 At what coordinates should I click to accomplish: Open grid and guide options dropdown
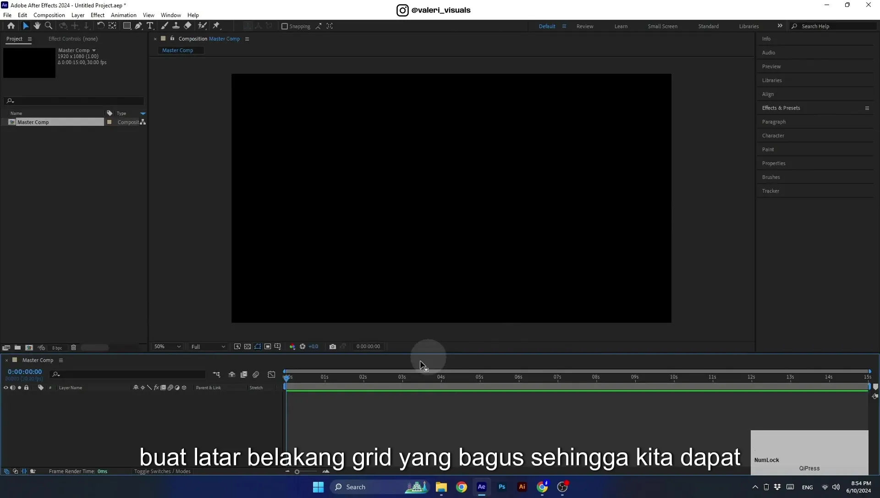pyautogui.click(x=278, y=346)
